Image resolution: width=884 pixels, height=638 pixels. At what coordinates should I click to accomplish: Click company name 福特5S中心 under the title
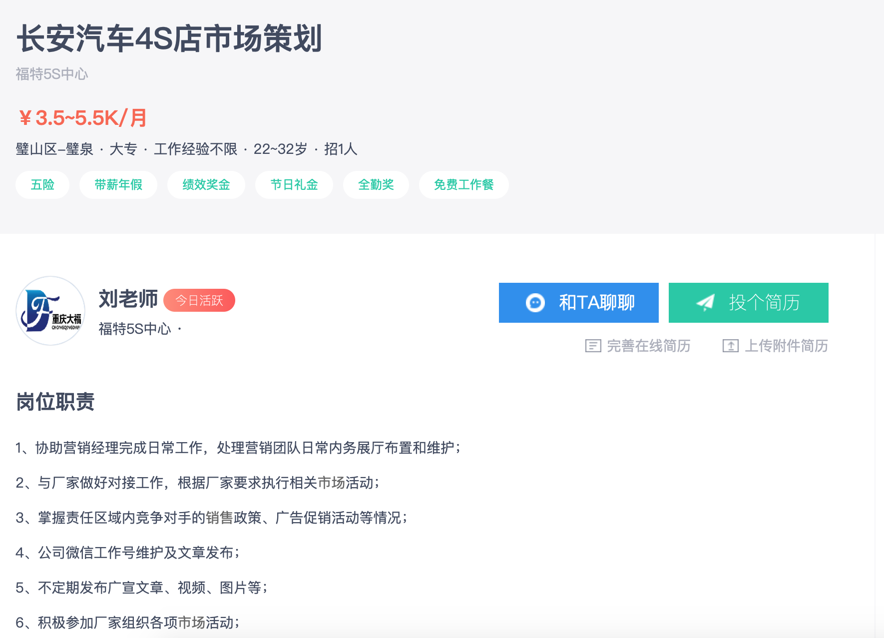pos(52,74)
